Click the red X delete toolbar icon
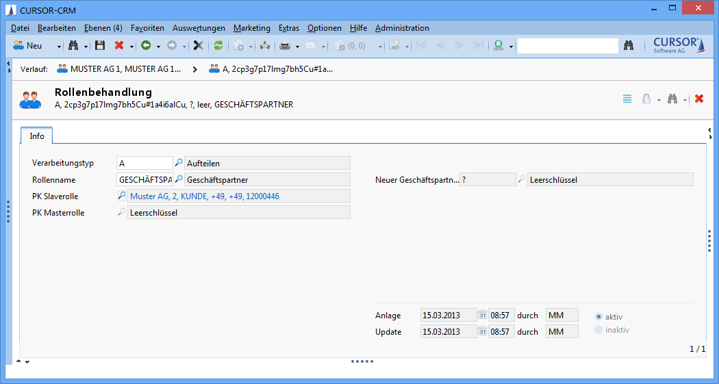 [x=119, y=46]
